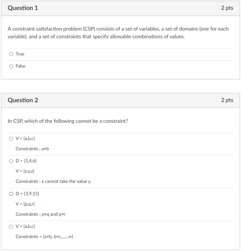Click the False answer label text
Image resolution: width=241 pixels, height=252 pixels.
pyautogui.click(x=21, y=66)
